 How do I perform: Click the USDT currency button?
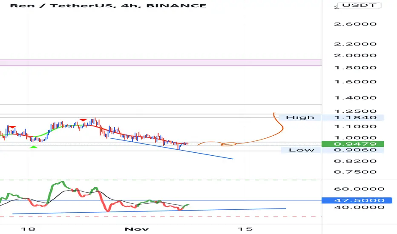(x=359, y=5)
